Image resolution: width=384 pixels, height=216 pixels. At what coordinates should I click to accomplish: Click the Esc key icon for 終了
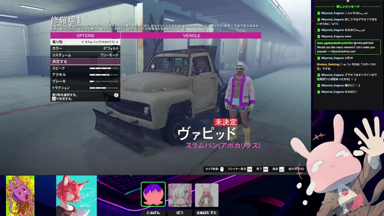[x=265, y=169]
